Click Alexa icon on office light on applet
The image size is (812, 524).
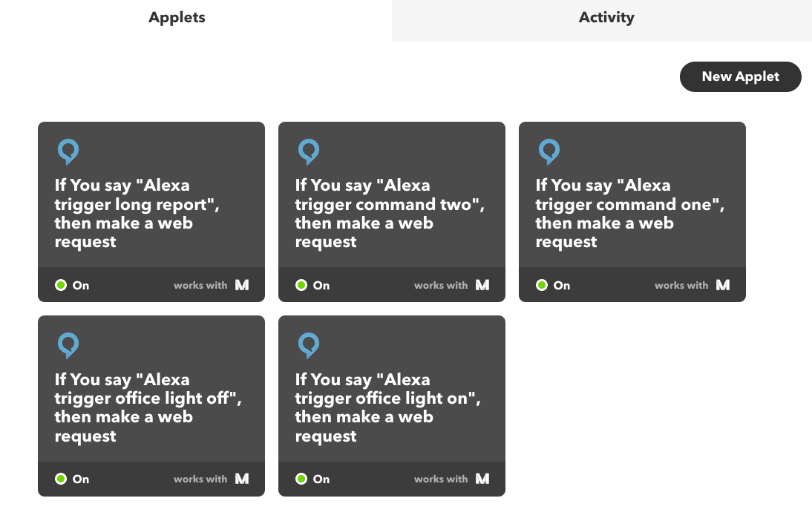point(309,345)
